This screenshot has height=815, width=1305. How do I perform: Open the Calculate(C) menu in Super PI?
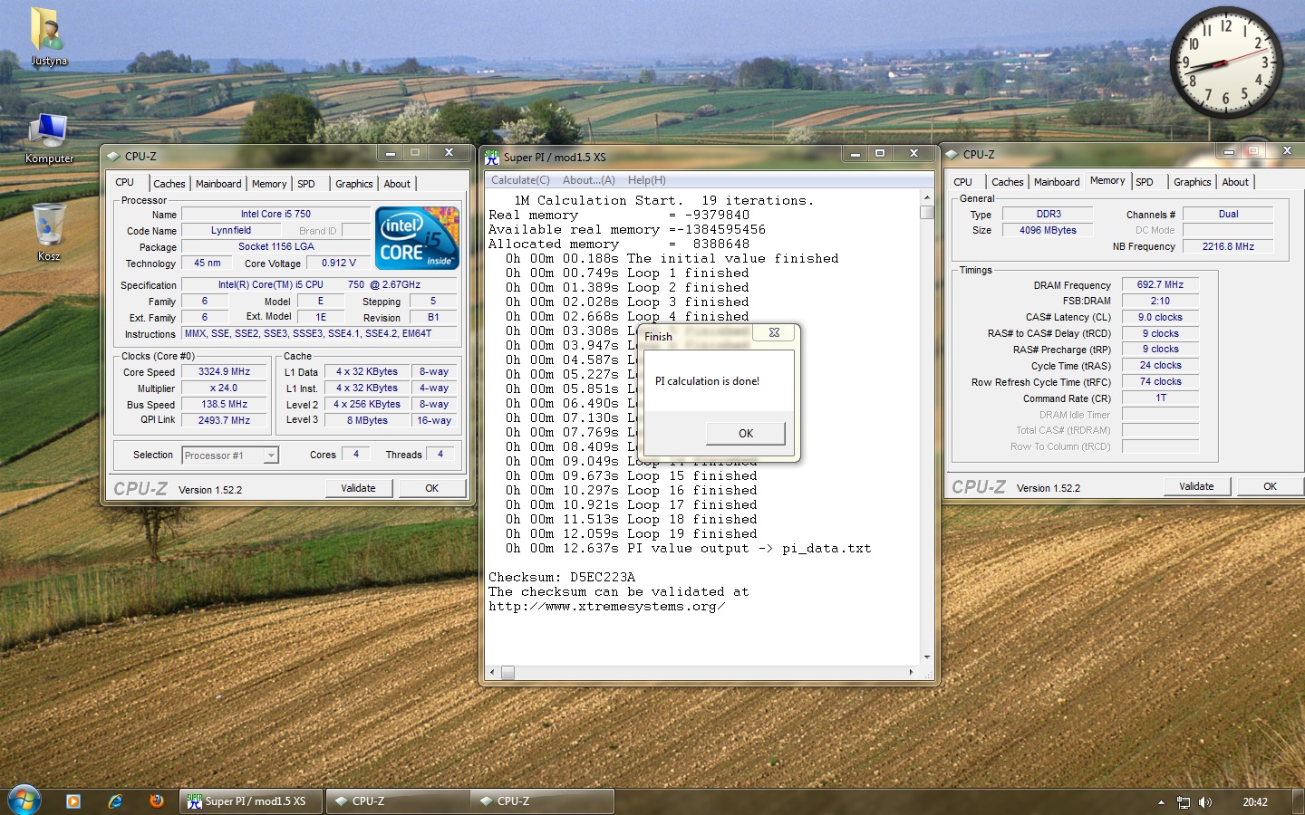[520, 180]
